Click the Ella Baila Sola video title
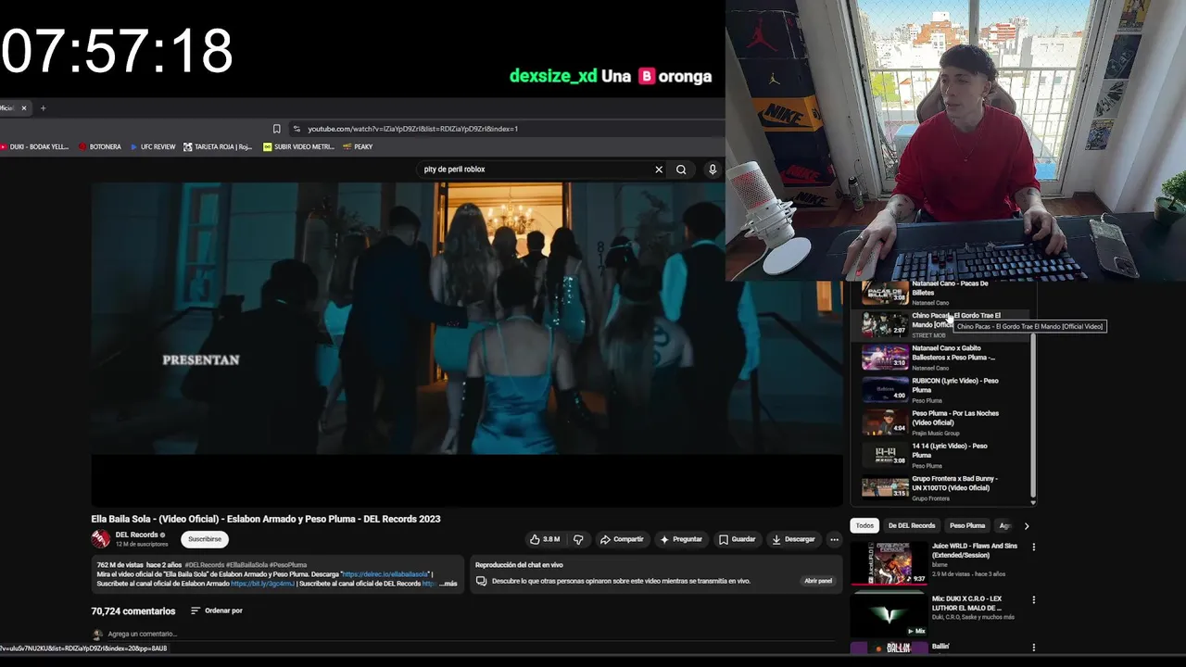 266,519
